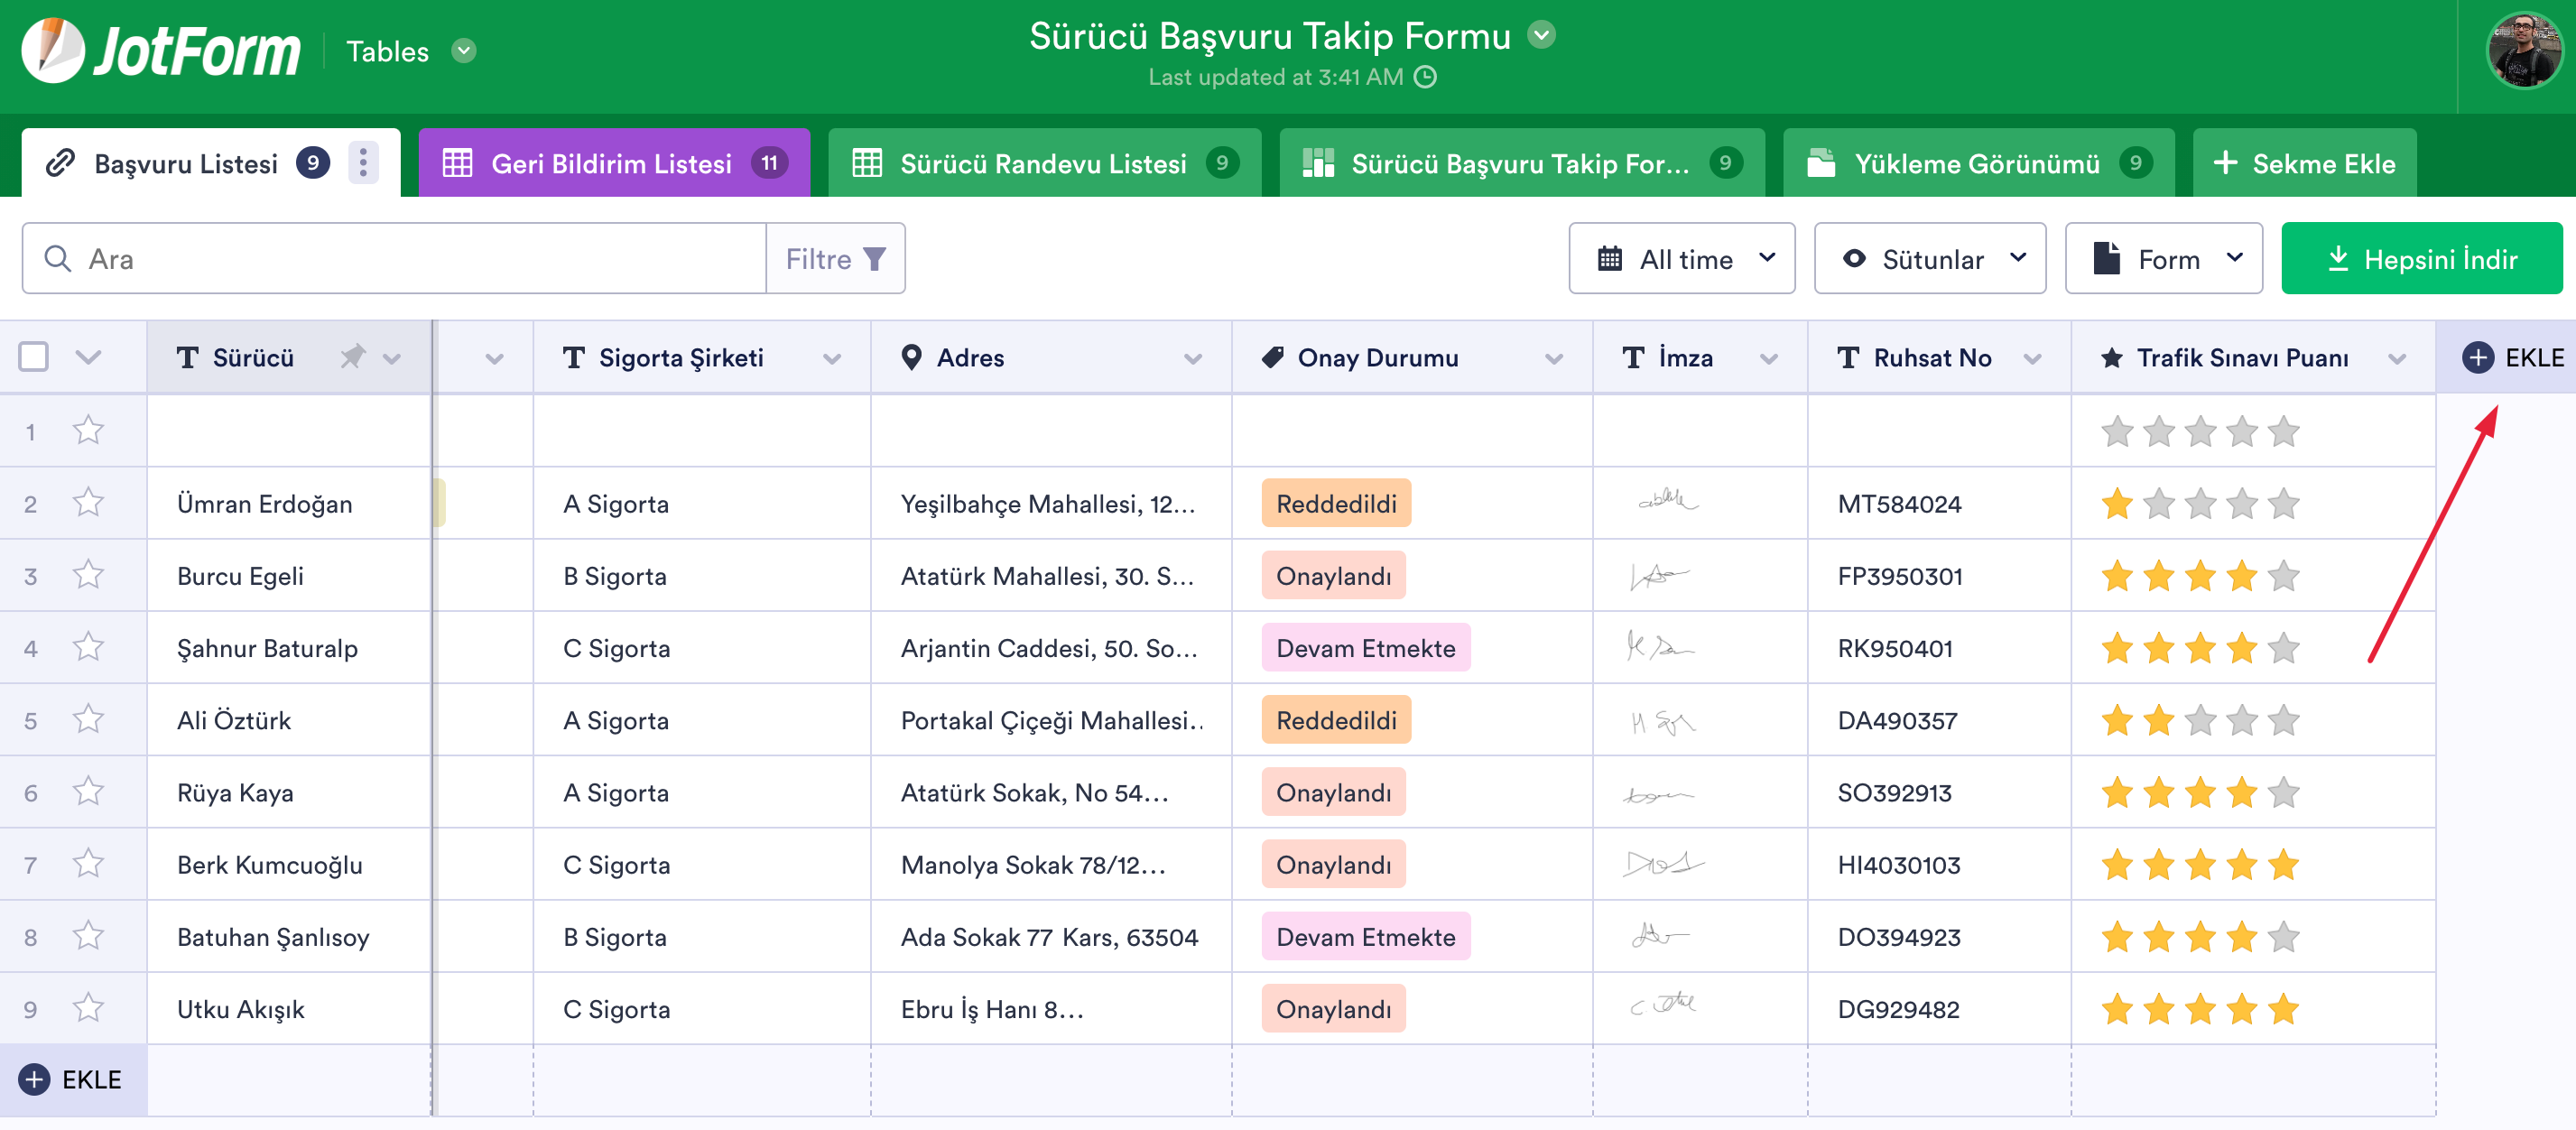Toggle favorite star for row 7
Screen dimensions: 2576x1130
(x=88, y=864)
